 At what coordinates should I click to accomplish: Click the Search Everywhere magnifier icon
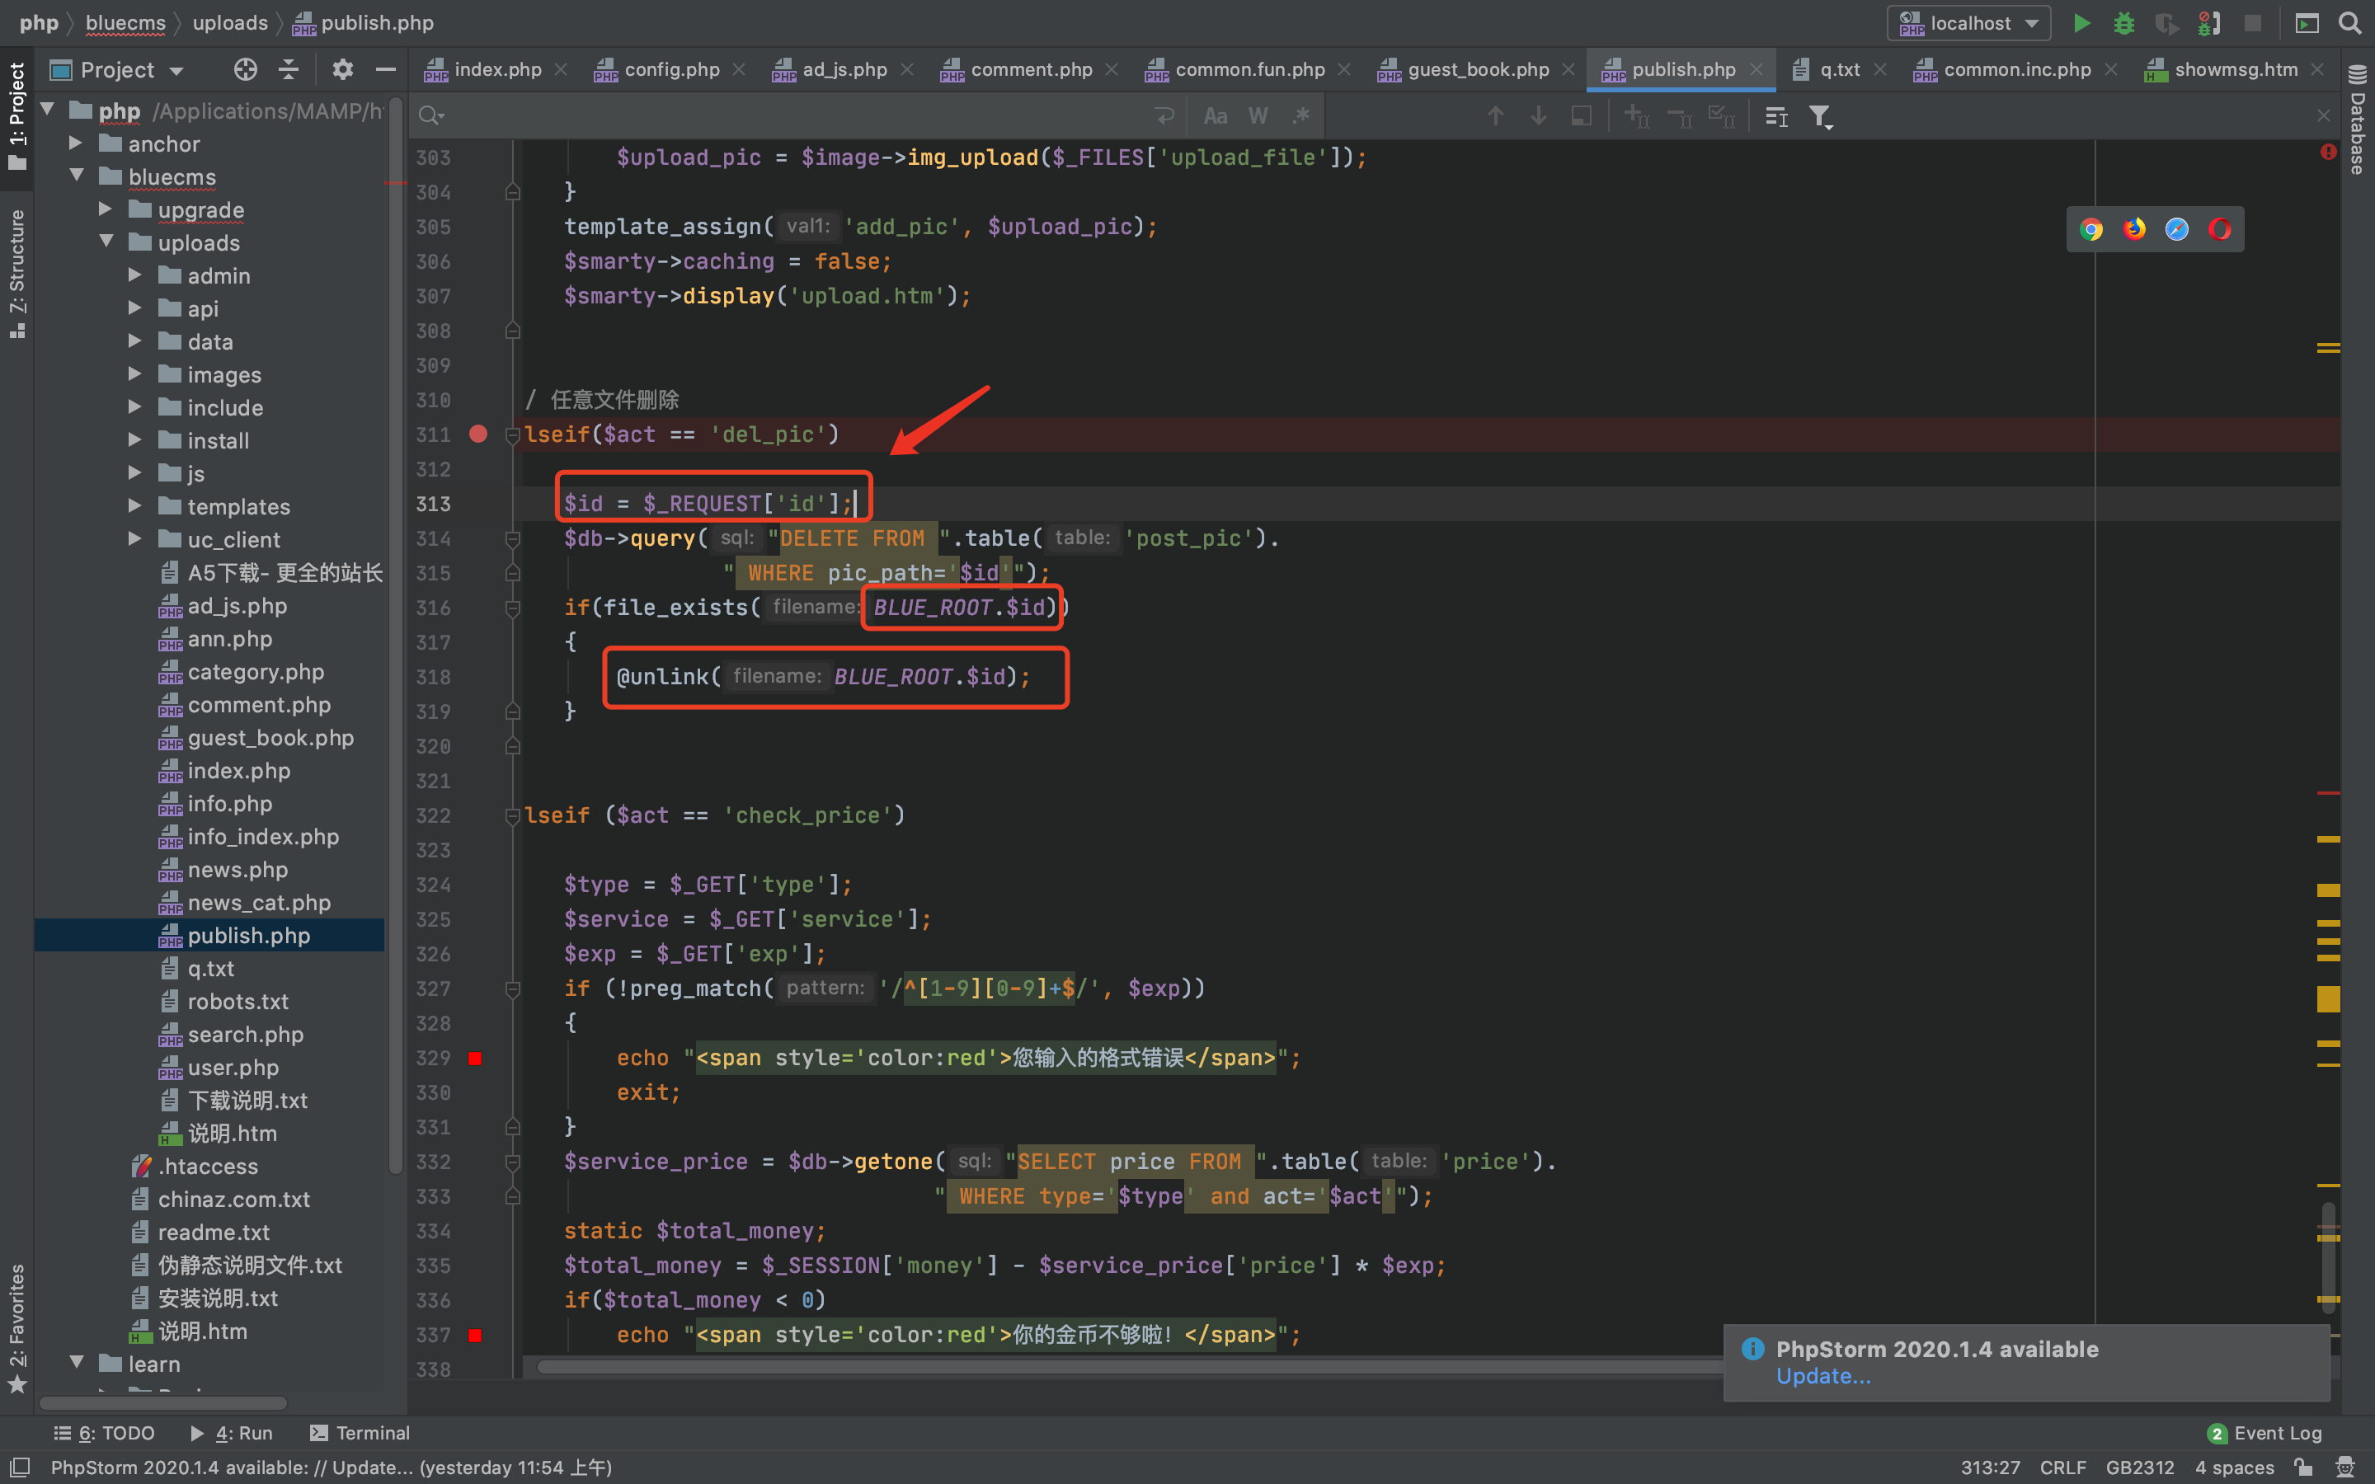click(2349, 22)
